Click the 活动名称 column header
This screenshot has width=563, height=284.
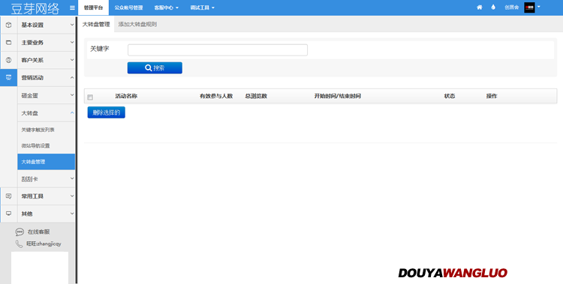pyautogui.click(x=126, y=96)
